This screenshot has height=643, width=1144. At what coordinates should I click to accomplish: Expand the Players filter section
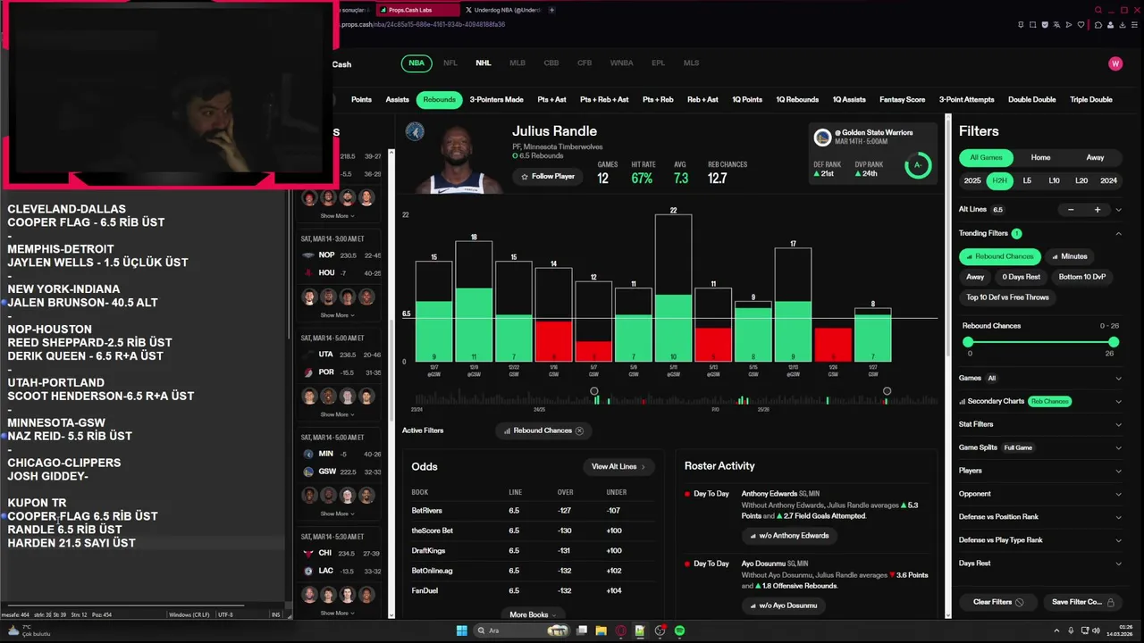(1118, 471)
